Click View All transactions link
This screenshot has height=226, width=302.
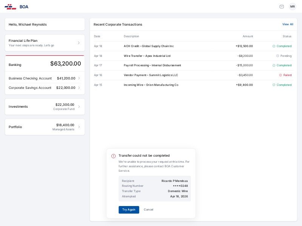pos(288,24)
